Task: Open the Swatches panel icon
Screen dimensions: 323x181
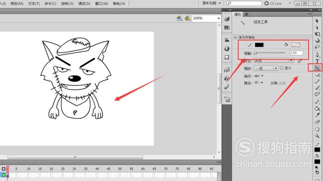Action: [x=227, y=28]
